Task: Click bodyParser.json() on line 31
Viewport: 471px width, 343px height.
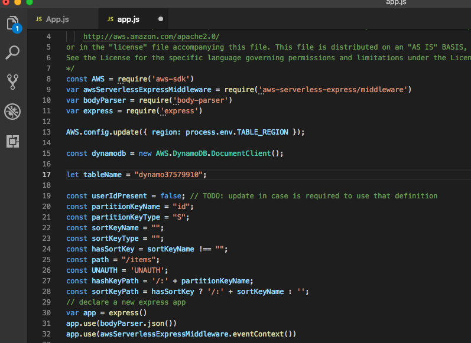Action: coord(137,324)
